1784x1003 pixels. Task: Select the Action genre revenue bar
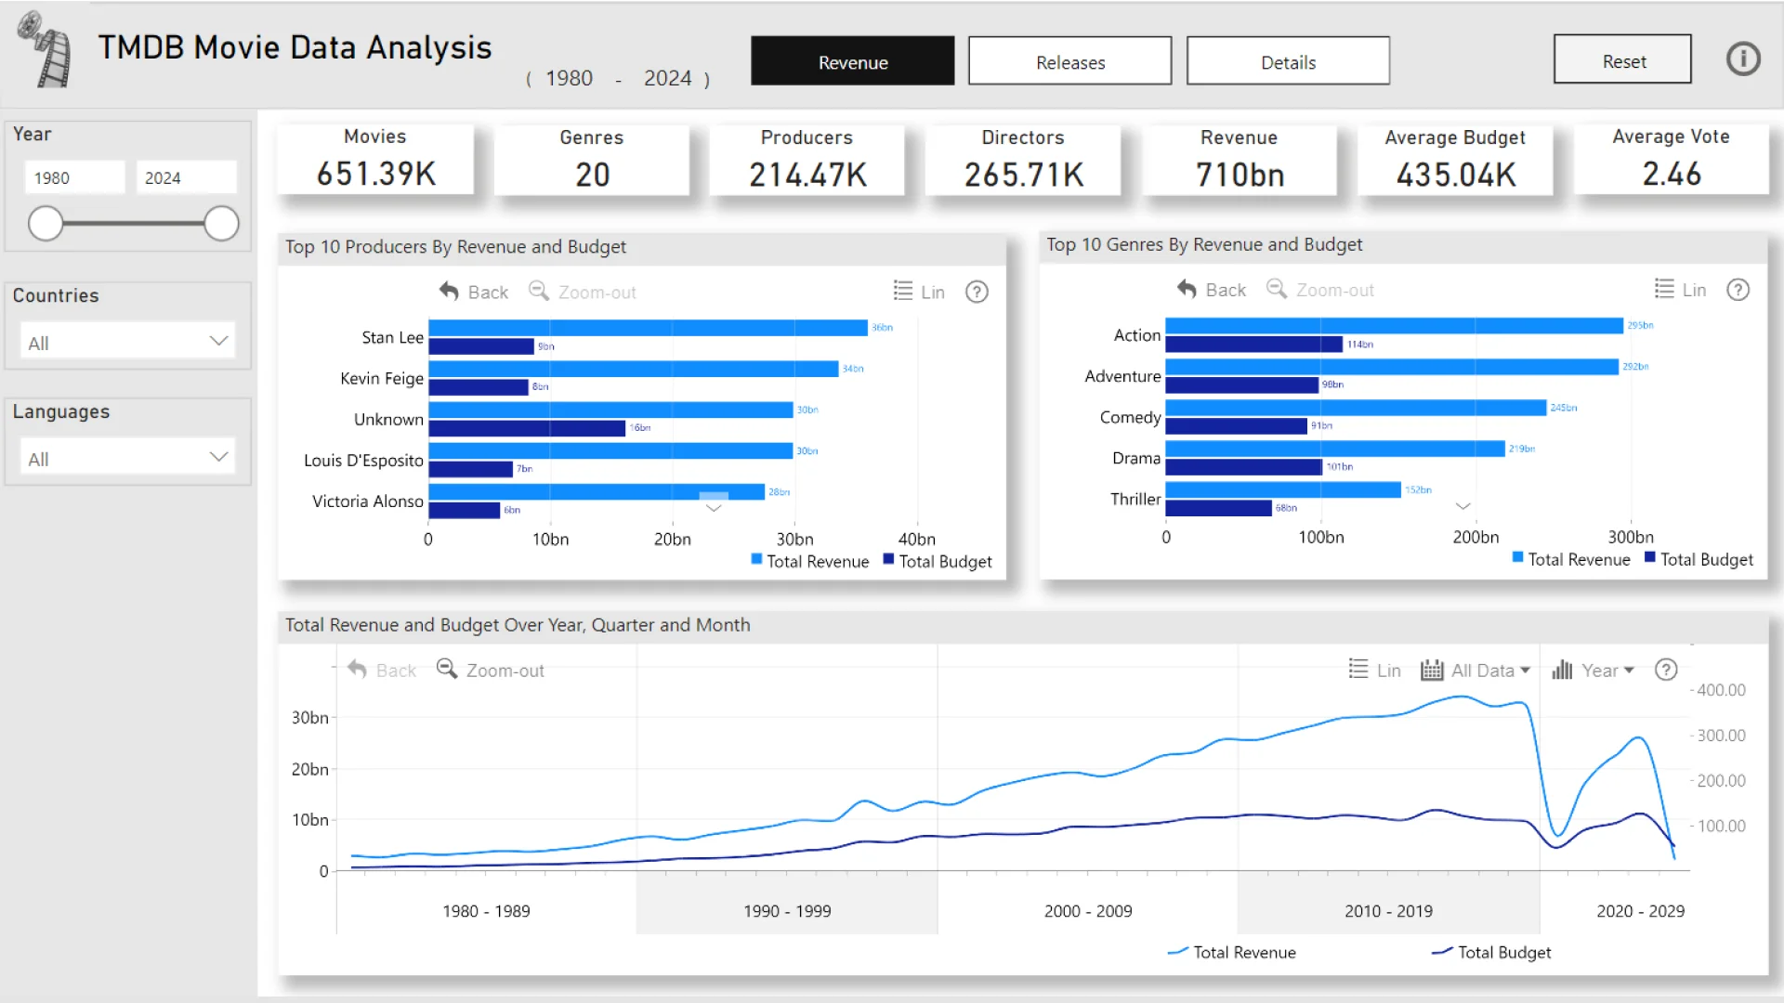(1395, 326)
